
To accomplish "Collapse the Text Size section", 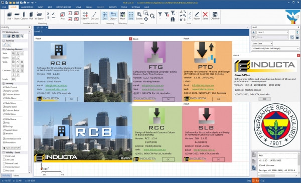I will (x=4, y=41).
